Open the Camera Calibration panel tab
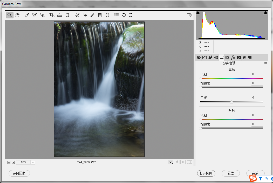This screenshot has height=183, width=273. pyautogui.click(x=239, y=58)
